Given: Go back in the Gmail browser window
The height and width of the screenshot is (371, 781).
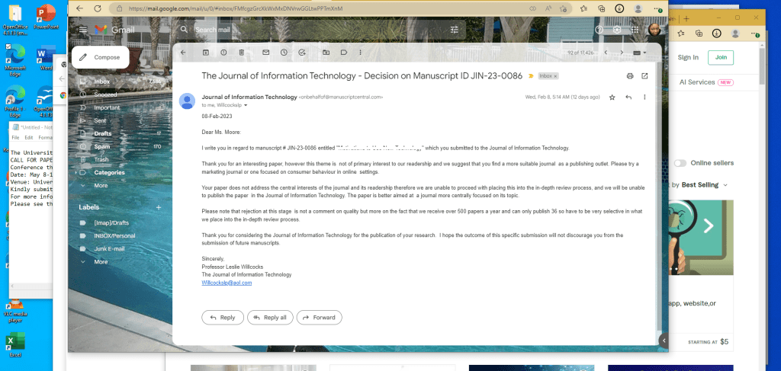Looking at the screenshot, I should (79, 8).
